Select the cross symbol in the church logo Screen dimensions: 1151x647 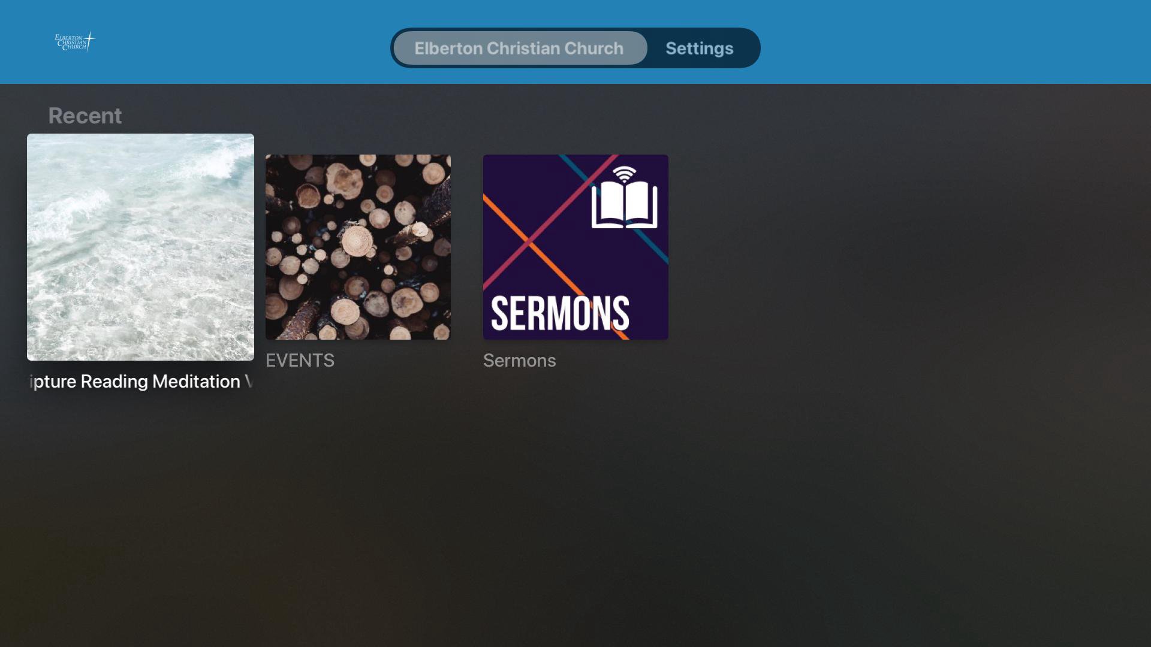(x=90, y=41)
